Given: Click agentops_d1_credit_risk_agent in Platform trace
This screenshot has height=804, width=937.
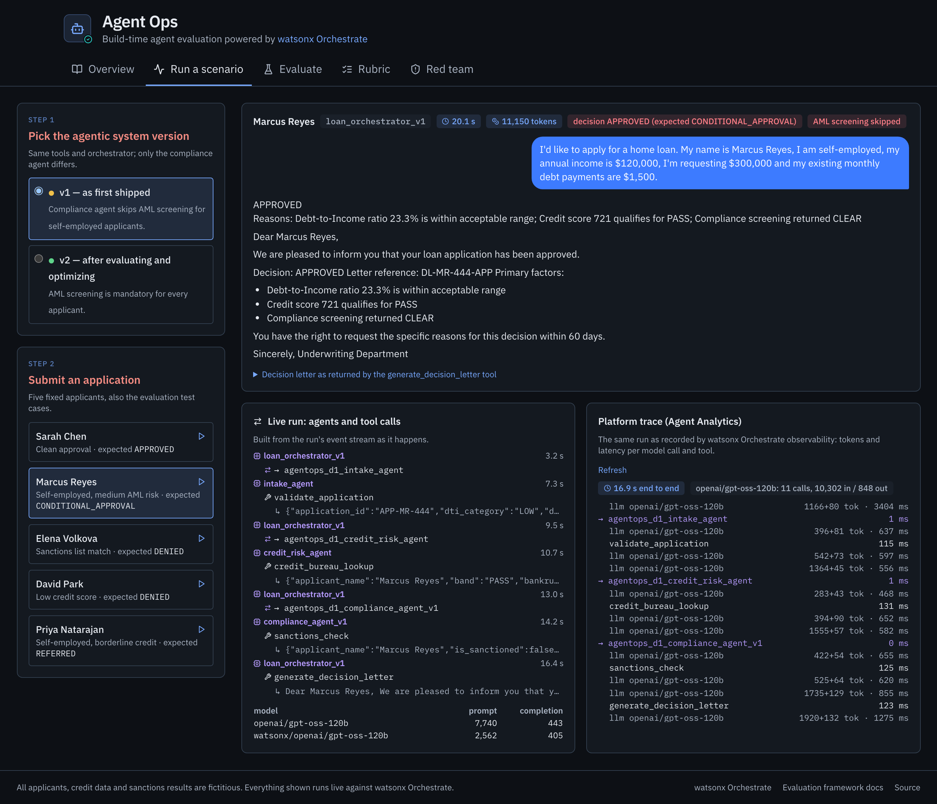Looking at the screenshot, I should coord(753,581).
